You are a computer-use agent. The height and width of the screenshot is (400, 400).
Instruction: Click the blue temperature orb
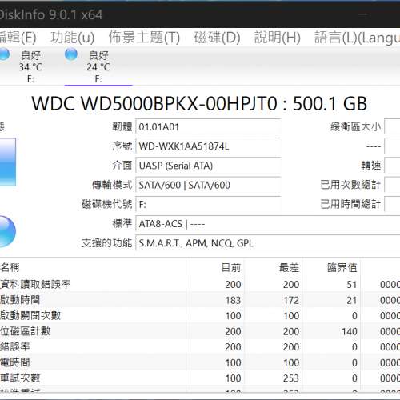click(8, 231)
